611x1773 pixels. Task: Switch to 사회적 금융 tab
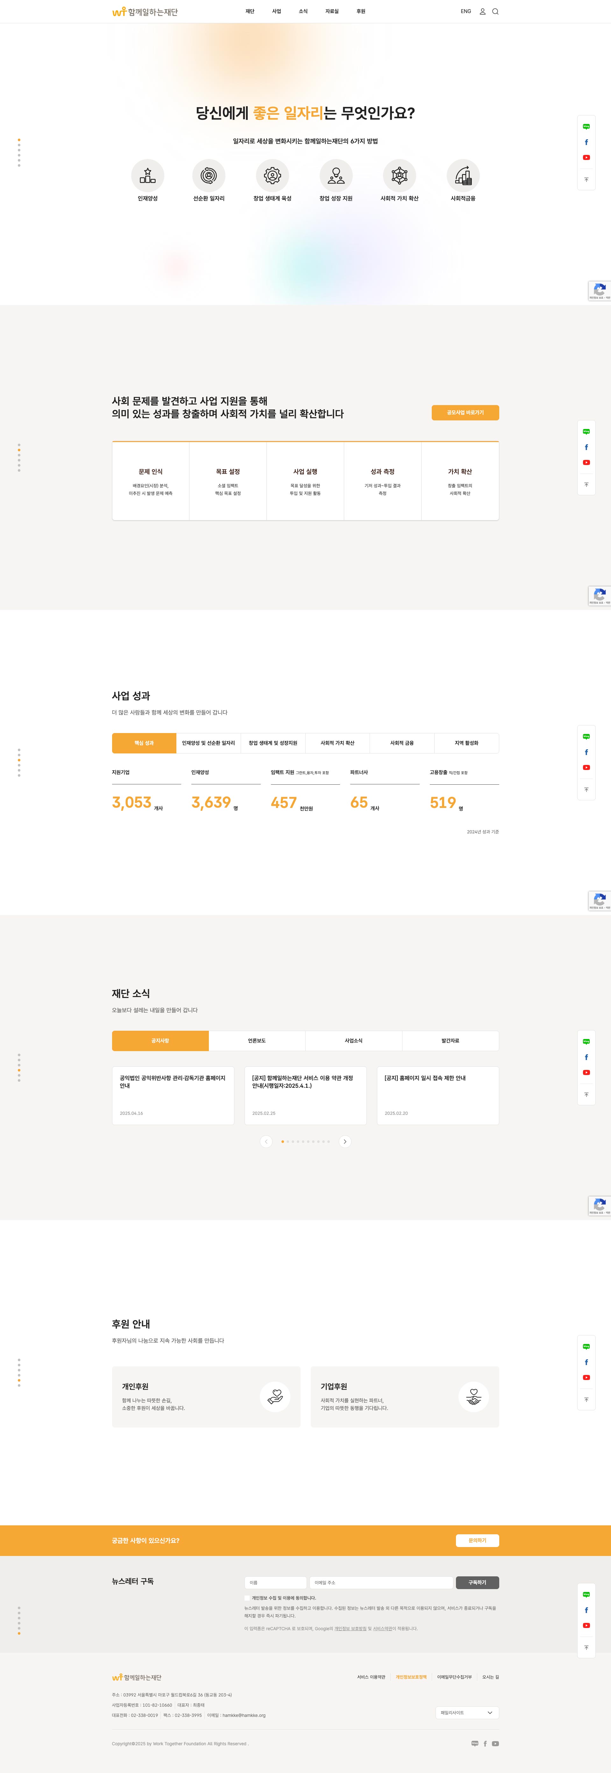tap(402, 743)
